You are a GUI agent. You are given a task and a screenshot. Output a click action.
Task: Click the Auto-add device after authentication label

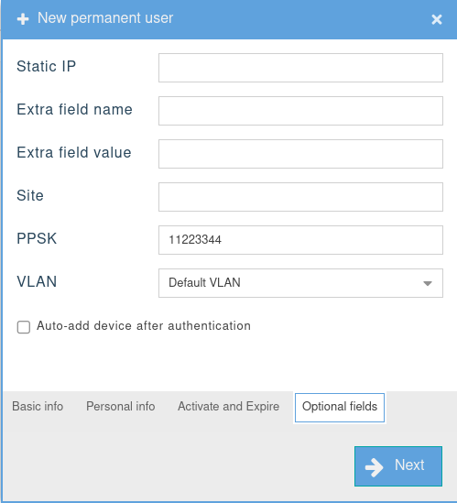(144, 326)
